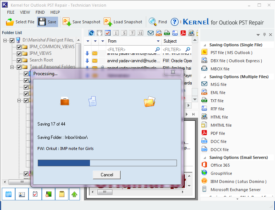The image size is (275, 210).
Task: Collapse Saving Options (Single File) section
Action: coord(205,45)
